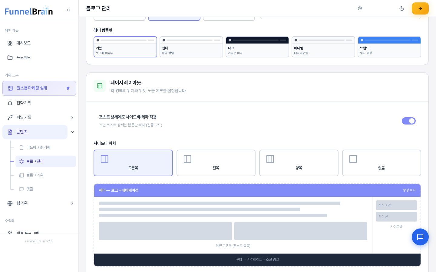This screenshot has height=272, width=436.
Task: Click the 퍼널 기획 rocket icon
Action: pyautogui.click(x=10, y=118)
